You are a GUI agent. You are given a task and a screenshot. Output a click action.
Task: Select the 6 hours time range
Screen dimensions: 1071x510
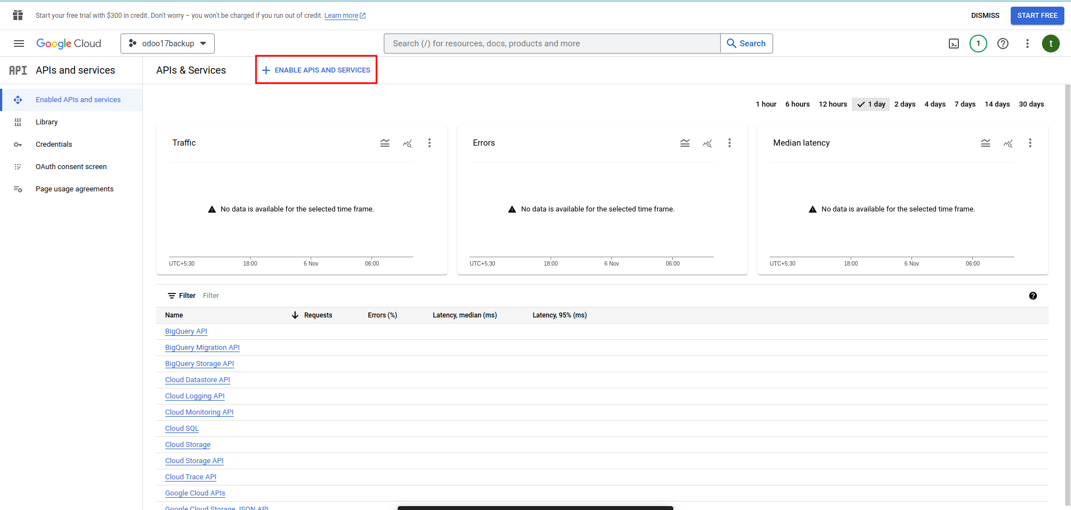click(797, 104)
